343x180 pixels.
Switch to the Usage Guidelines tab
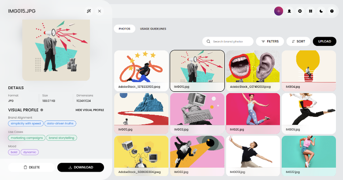(x=153, y=29)
